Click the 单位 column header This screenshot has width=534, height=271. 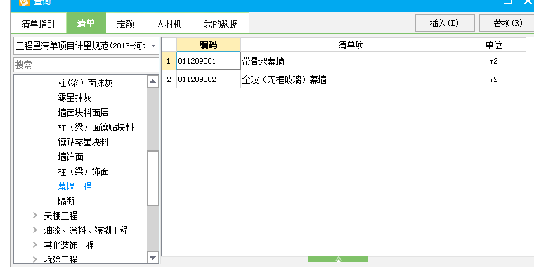494,45
